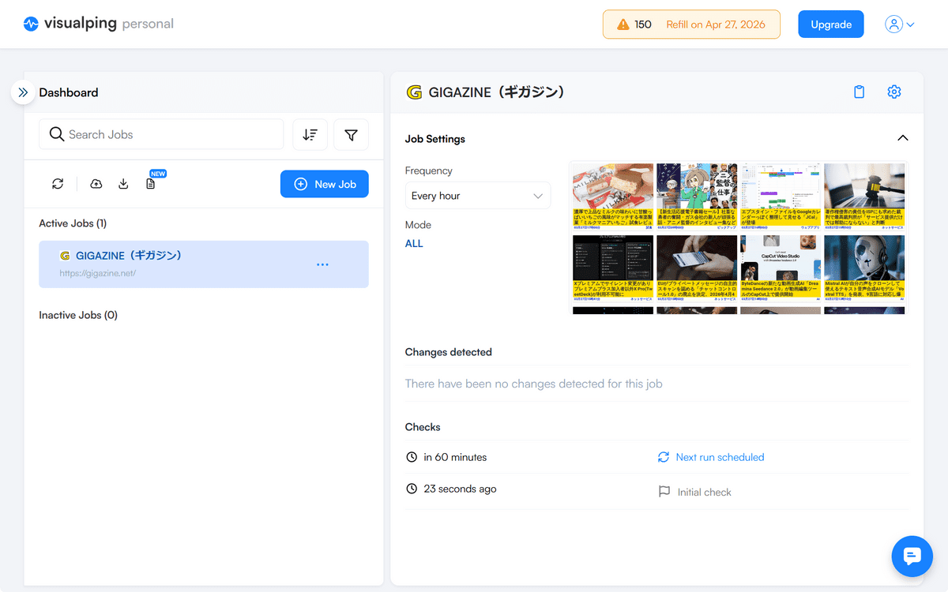Viewport: 948px width, 592px height.
Task: Open the Frequency dropdown showing Every hour
Action: click(477, 196)
